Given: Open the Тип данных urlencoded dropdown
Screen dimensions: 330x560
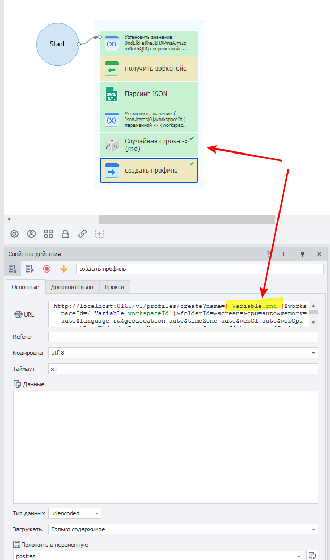Looking at the screenshot, I should click(x=75, y=513).
